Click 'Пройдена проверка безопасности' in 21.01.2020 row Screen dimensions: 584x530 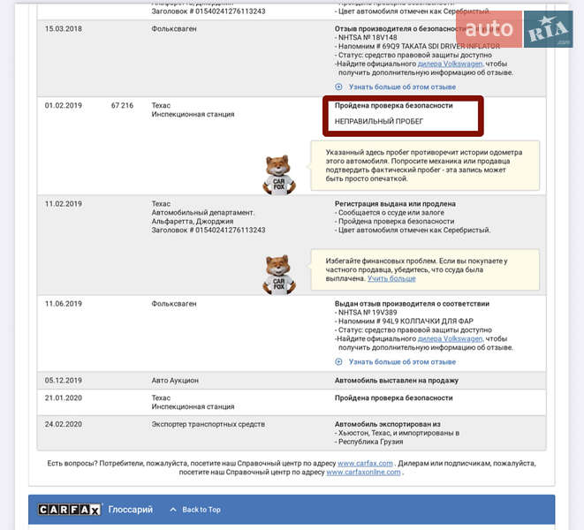pyautogui.click(x=394, y=397)
